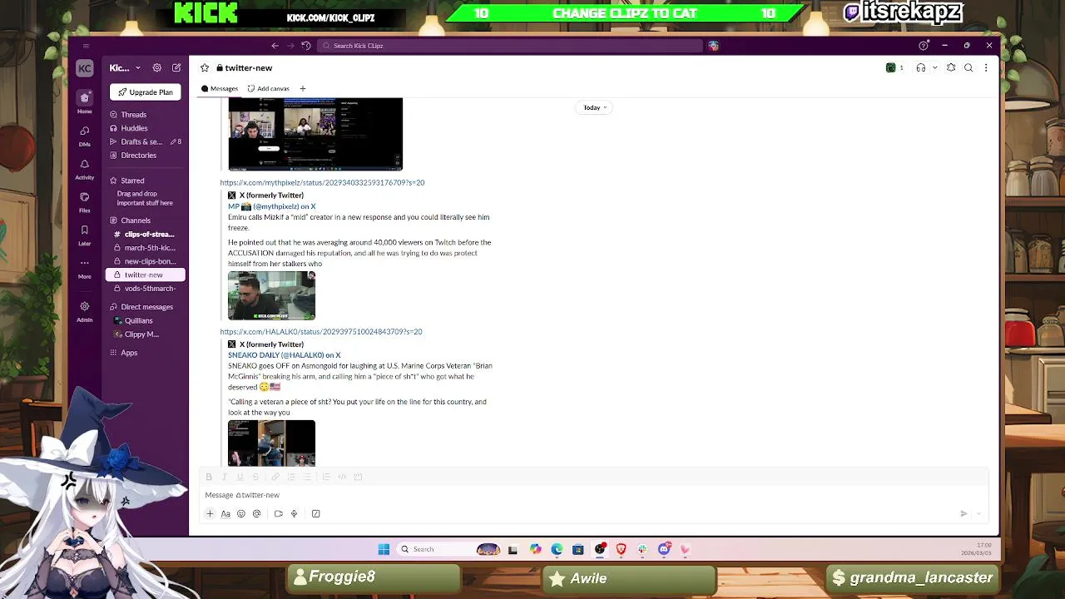The height and width of the screenshot is (599, 1065).
Task: Toggle the sidebar hamburger menu
Action: click(x=87, y=46)
